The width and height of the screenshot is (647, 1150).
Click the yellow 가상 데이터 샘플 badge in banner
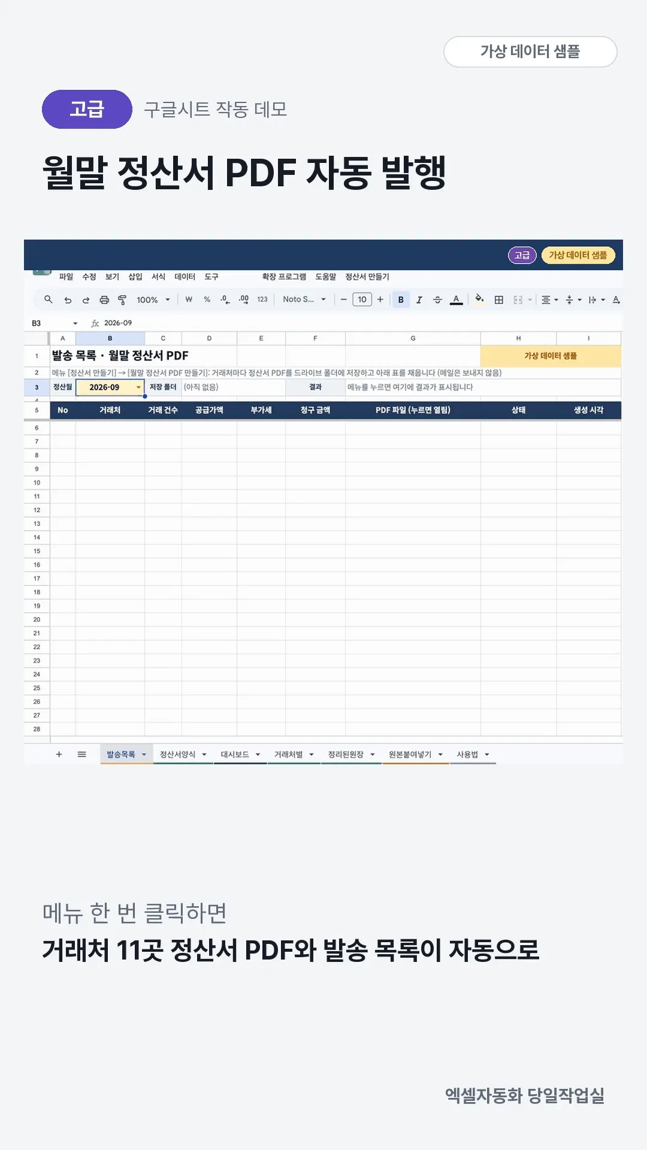[578, 255]
